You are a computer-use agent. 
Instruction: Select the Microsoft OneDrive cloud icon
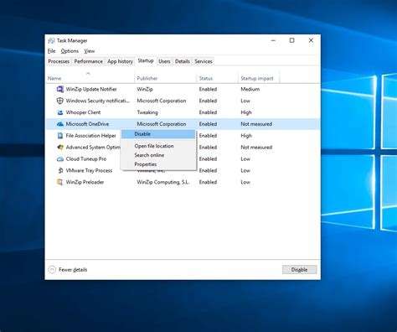point(60,124)
